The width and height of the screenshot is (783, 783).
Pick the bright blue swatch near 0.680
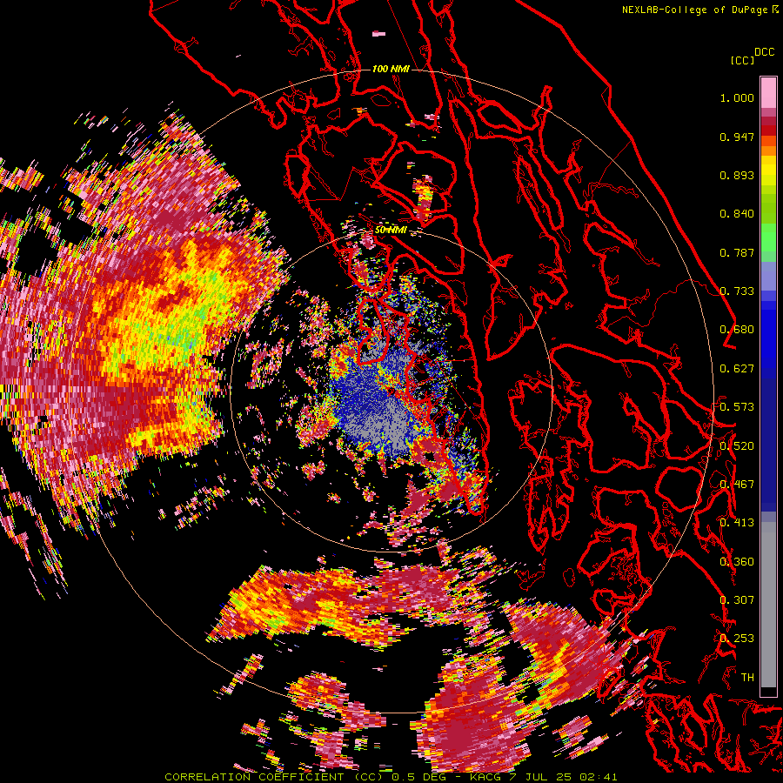(768, 332)
